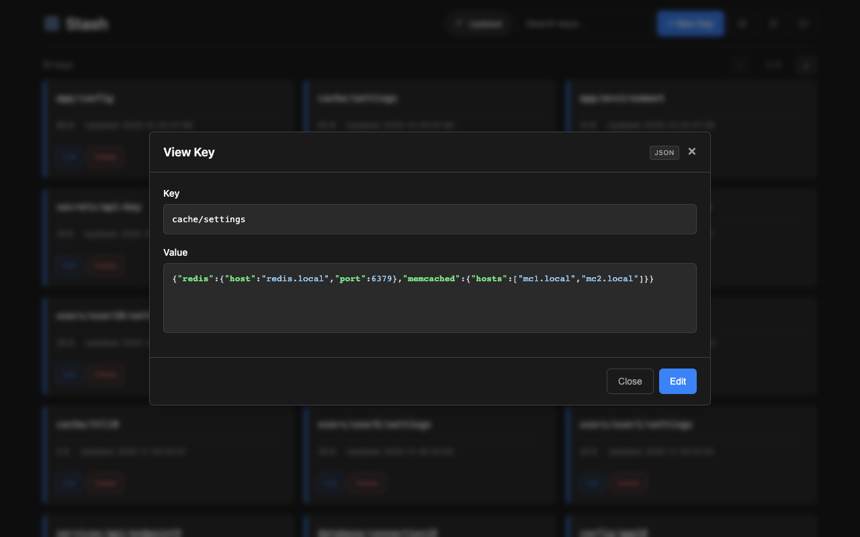Select the app/config card title

click(85, 98)
